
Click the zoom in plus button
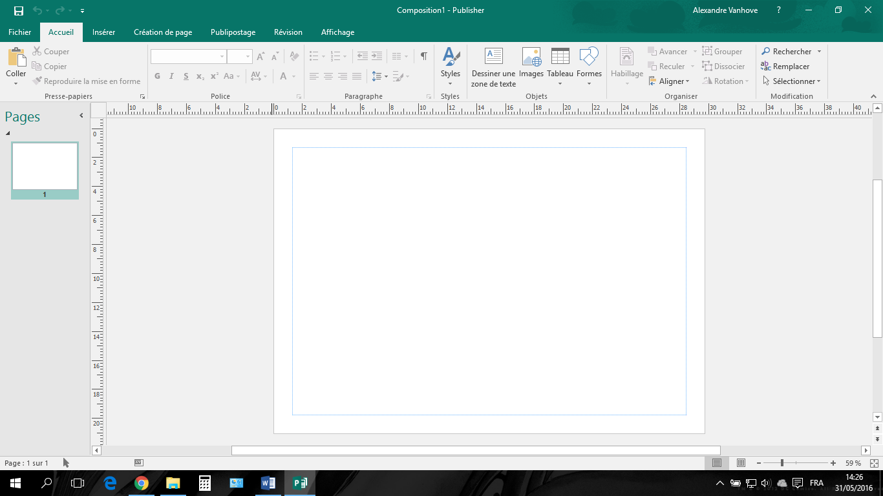833,463
